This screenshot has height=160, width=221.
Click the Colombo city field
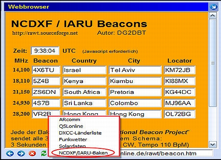coord(135,103)
